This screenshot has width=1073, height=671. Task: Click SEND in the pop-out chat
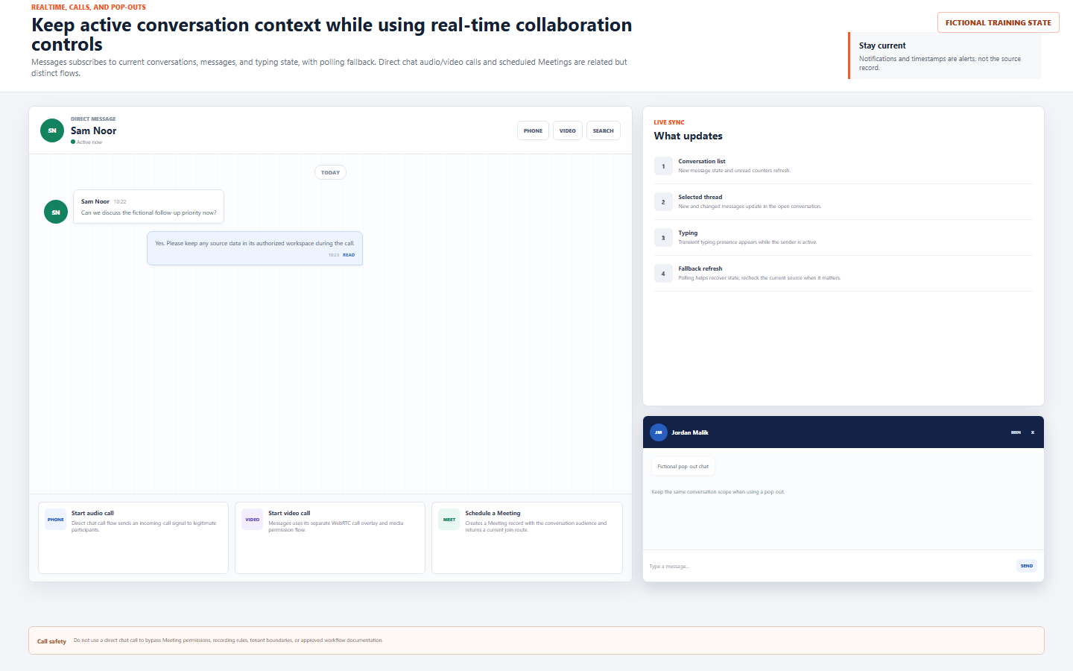click(1027, 566)
